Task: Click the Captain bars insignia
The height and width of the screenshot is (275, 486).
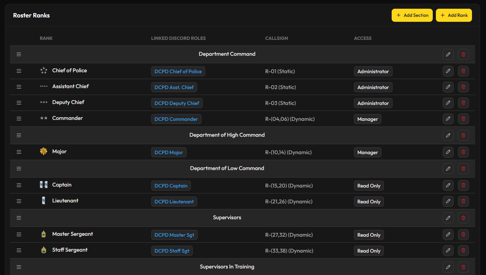Action: (44, 185)
